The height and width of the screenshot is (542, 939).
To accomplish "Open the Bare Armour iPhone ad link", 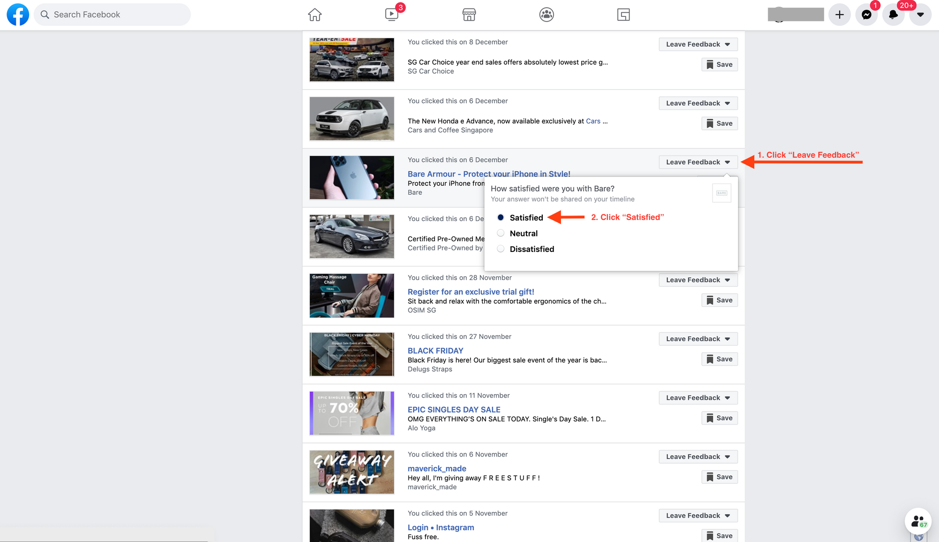I will pos(489,174).
